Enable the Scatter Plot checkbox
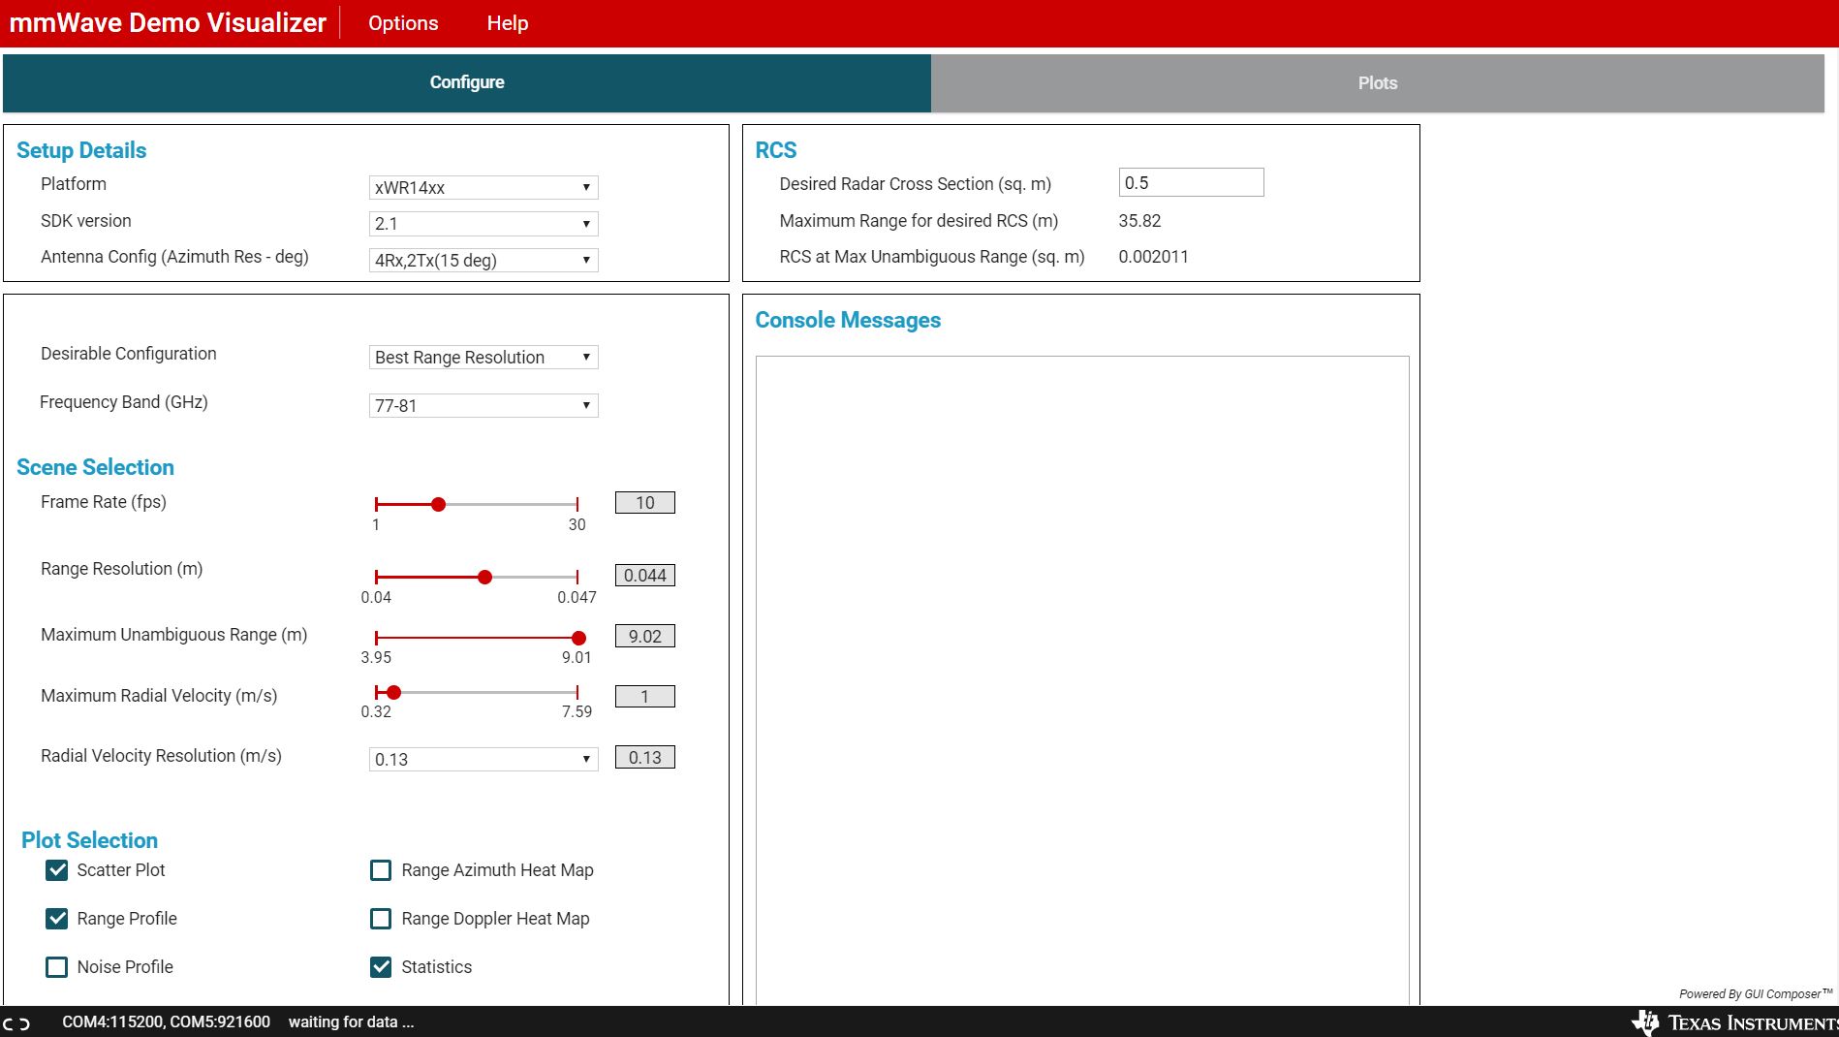This screenshot has height=1037, width=1839. coord(57,870)
